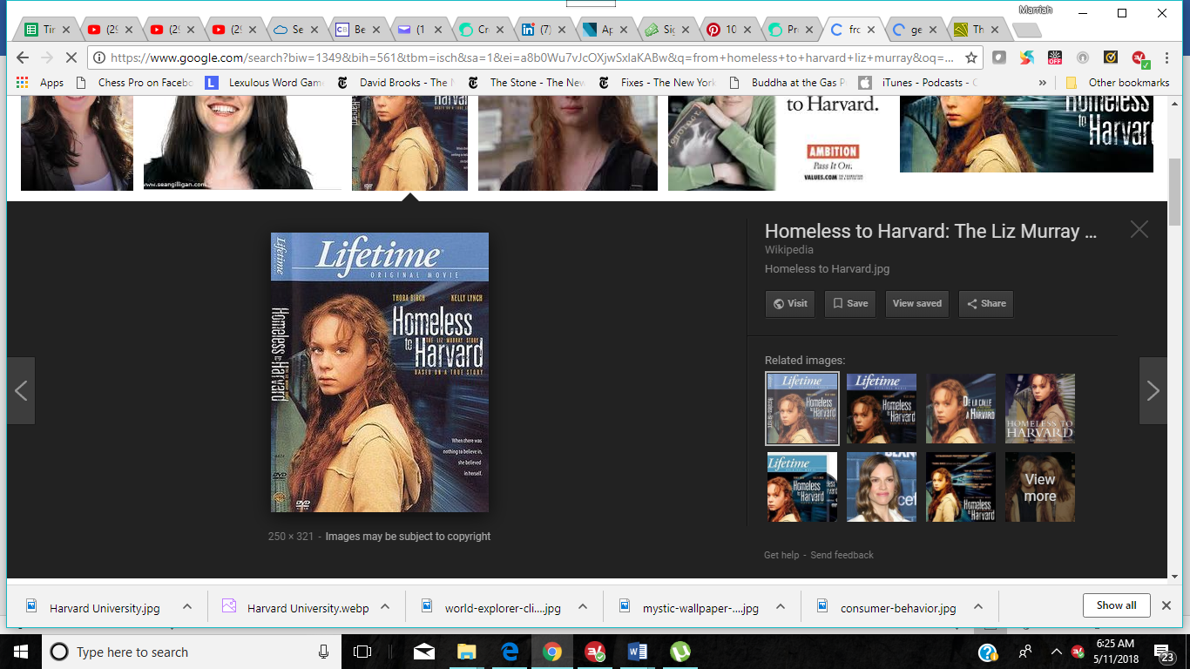Launch Microsoft Edge from taskbar
This screenshot has height=669, width=1190.
click(510, 652)
